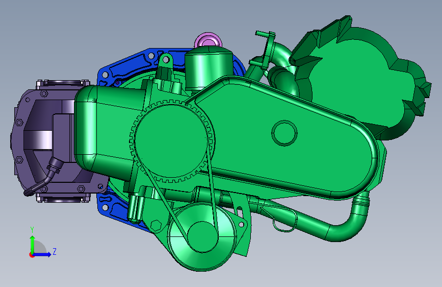This screenshot has height=287, width=442.
Task: Select the circular boss on the belt cover
Action: tap(284, 133)
